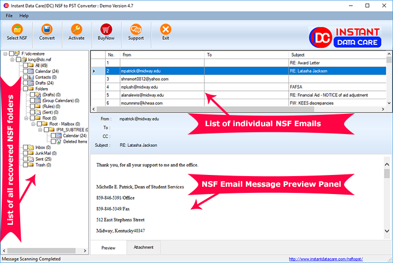Collapse the Root (0) tree node
This screenshot has height=263, width=393.
(x=25, y=118)
